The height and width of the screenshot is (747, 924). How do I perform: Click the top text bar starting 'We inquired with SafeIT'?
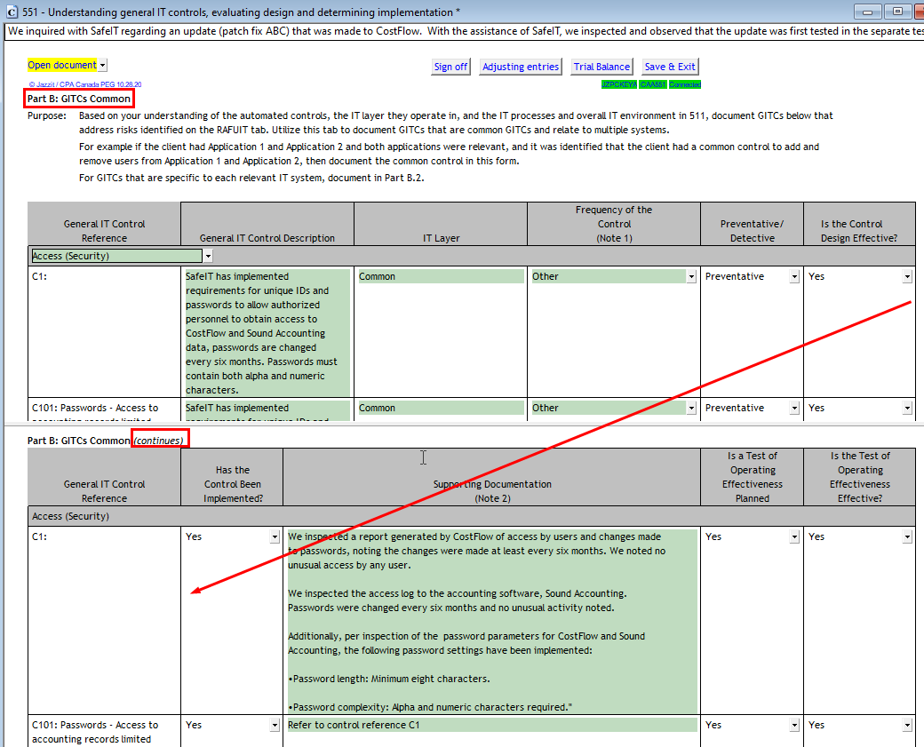coord(465,31)
